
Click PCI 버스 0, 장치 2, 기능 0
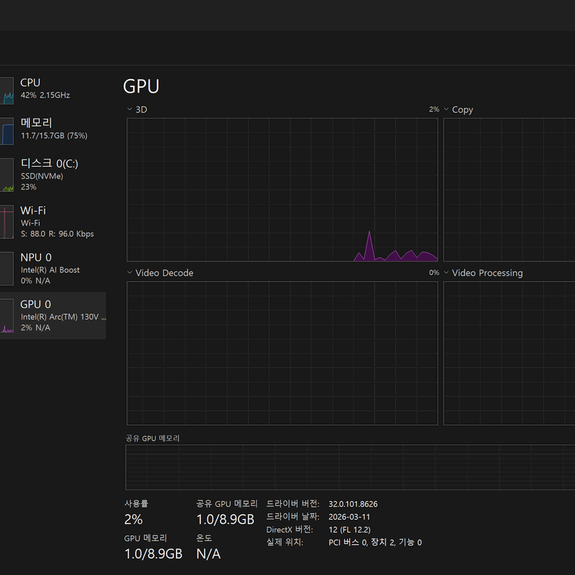pos(375,543)
